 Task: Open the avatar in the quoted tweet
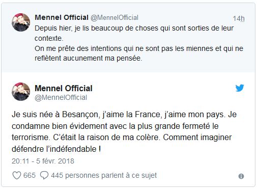pyautogui.click(x=21, y=22)
